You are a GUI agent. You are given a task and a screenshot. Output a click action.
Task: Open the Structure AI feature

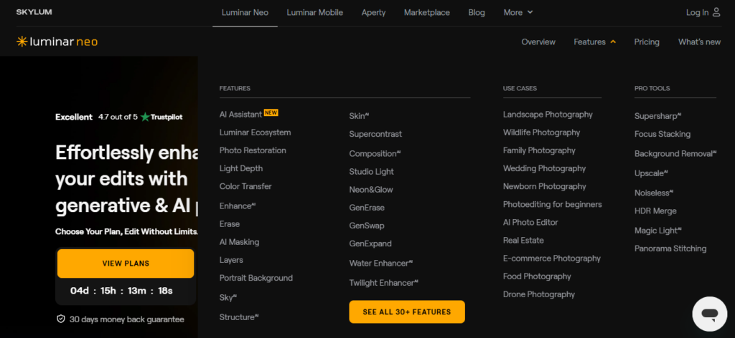tap(239, 317)
